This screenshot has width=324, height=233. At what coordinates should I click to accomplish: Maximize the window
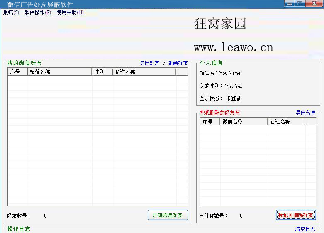click(x=300, y=3)
